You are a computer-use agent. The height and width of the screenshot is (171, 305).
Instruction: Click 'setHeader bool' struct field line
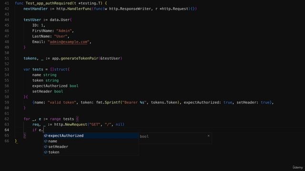48,91
